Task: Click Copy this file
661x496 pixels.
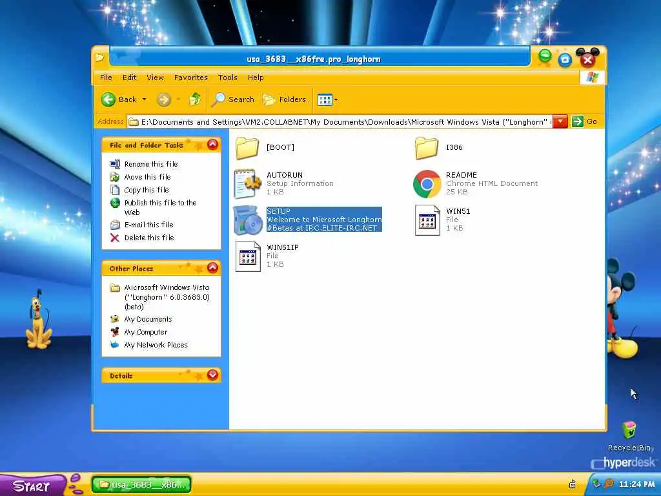Action: click(147, 190)
